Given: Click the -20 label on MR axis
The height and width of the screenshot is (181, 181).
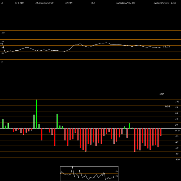Looking at the screenshot, I should pyautogui.click(x=177, y=136).
